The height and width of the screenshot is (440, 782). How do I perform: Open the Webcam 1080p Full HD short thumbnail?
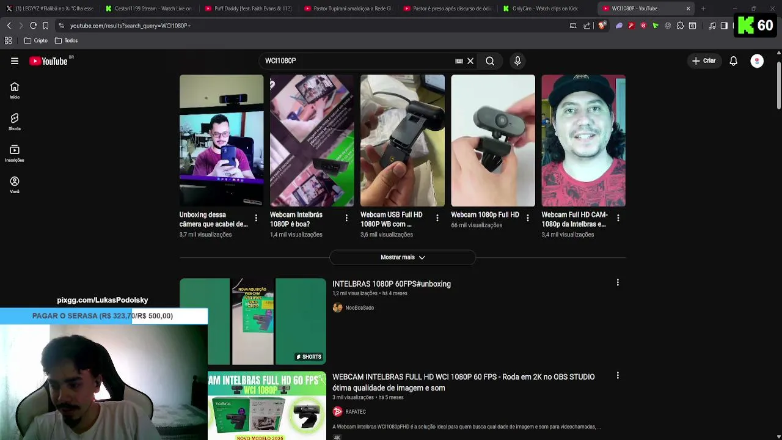pyautogui.click(x=492, y=141)
